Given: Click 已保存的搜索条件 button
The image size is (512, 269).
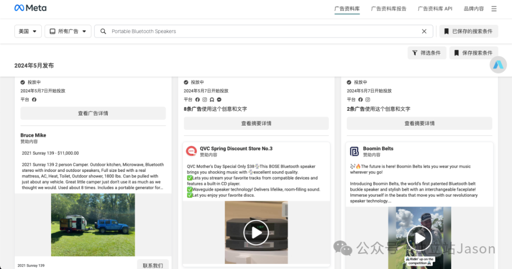Looking at the screenshot, I should pyautogui.click(x=468, y=31).
